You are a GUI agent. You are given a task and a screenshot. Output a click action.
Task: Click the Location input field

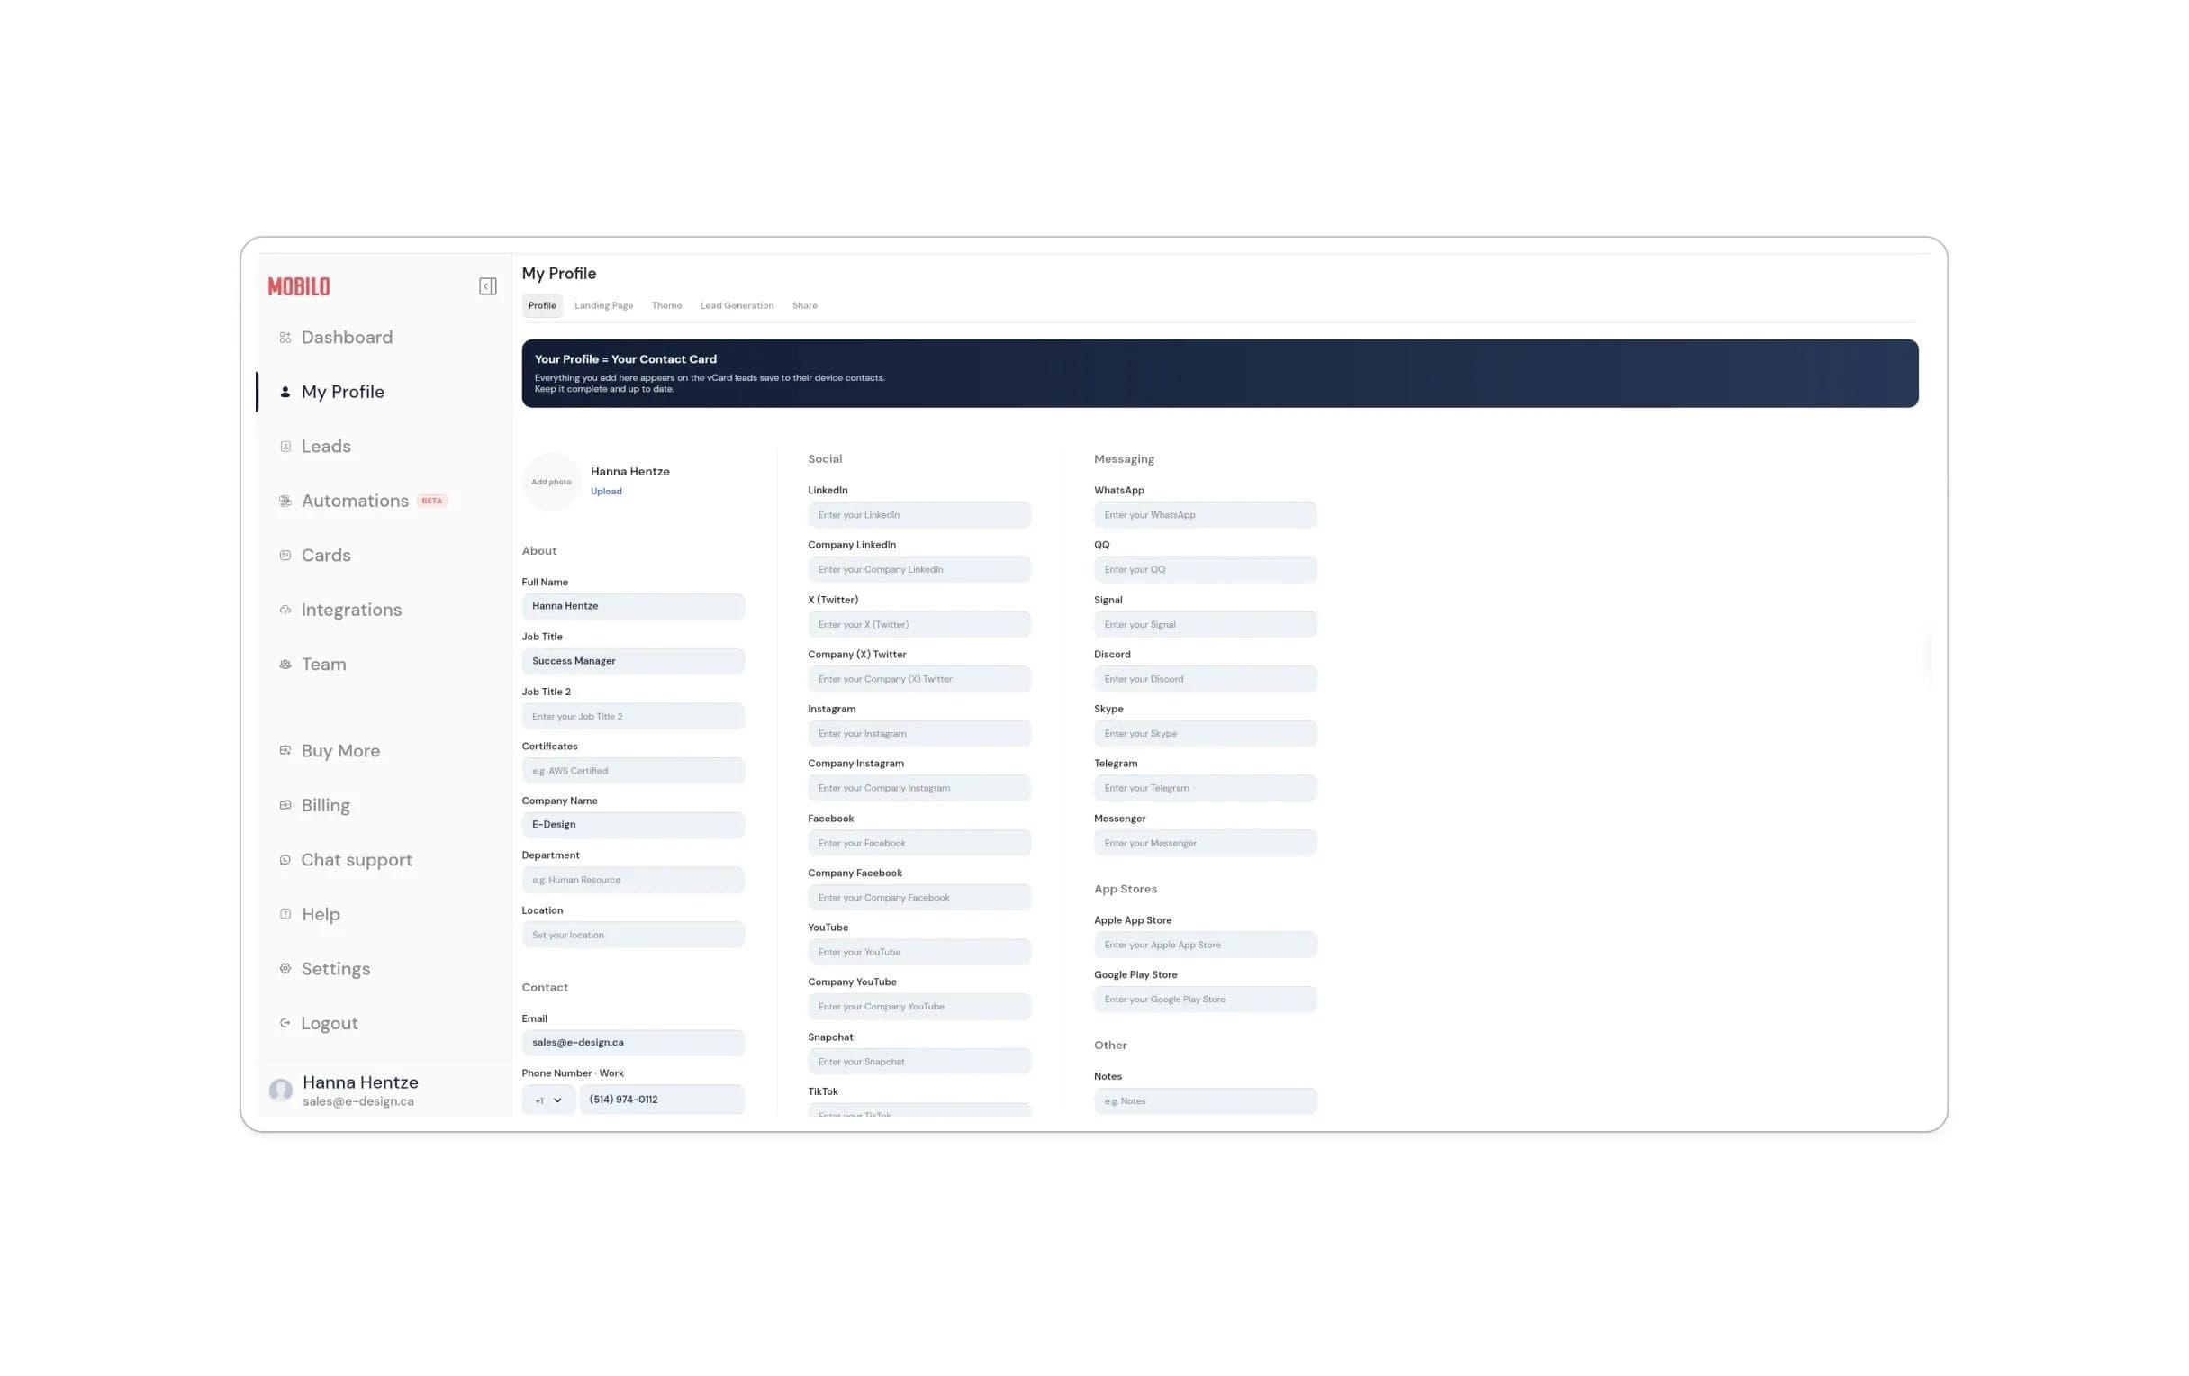633,935
